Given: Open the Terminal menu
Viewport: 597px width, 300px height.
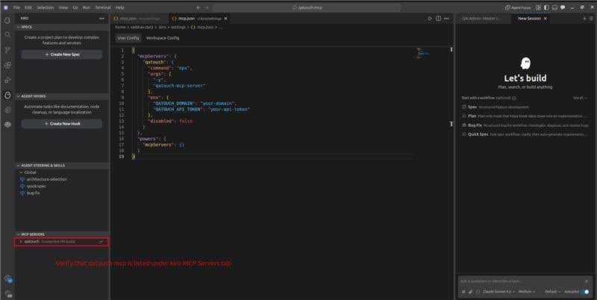Looking at the screenshot, I should tap(103, 7).
